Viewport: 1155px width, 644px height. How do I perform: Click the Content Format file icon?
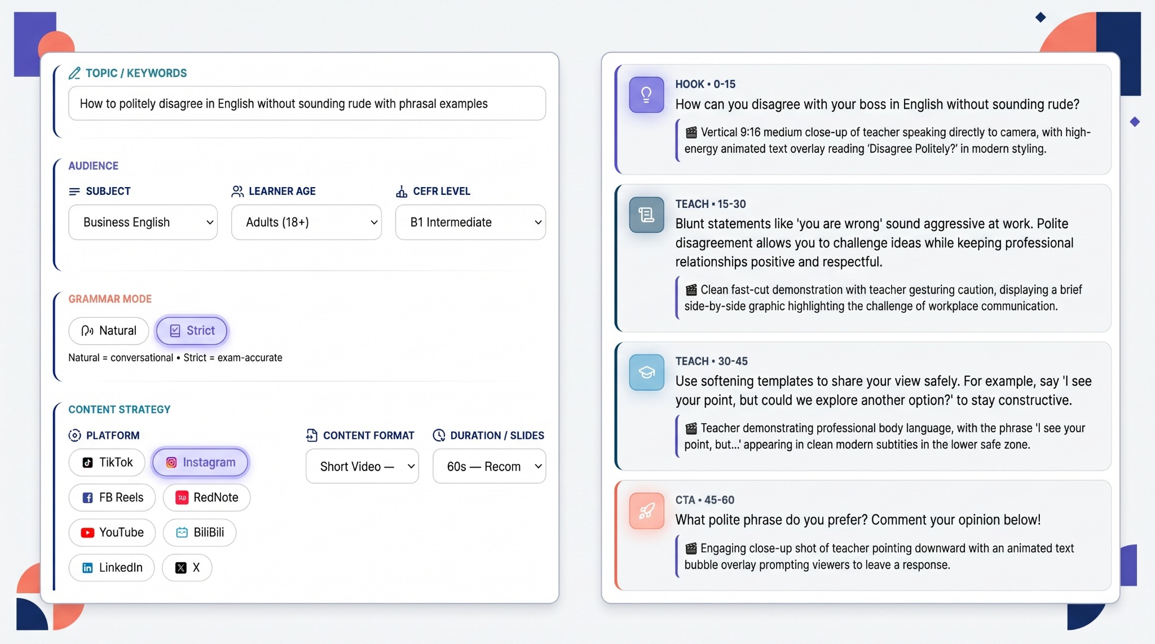[311, 436]
